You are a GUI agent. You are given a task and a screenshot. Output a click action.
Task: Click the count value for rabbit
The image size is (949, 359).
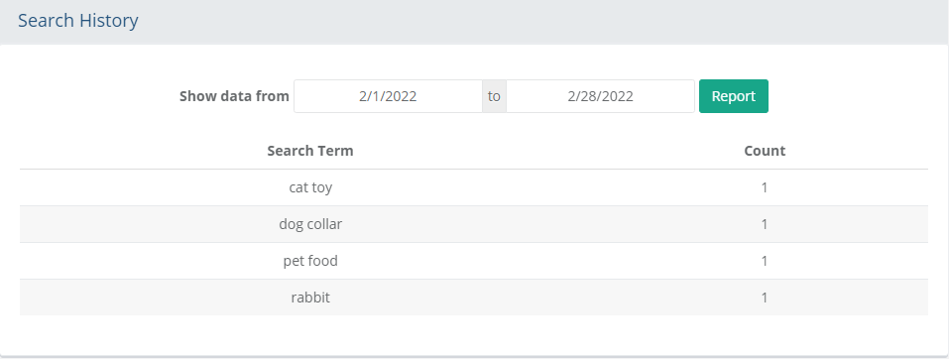click(765, 298)
